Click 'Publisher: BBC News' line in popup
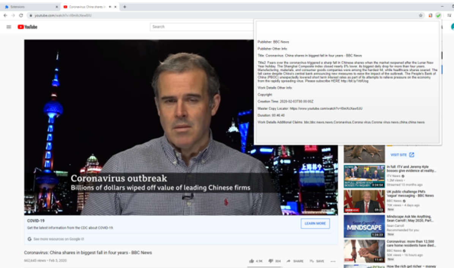Screen dimensions: 454x268 coord(273,42)
